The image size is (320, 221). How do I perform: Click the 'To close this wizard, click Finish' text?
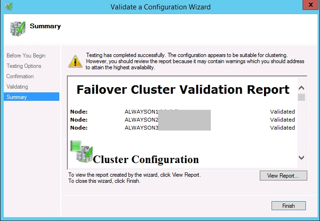[104, 181]
